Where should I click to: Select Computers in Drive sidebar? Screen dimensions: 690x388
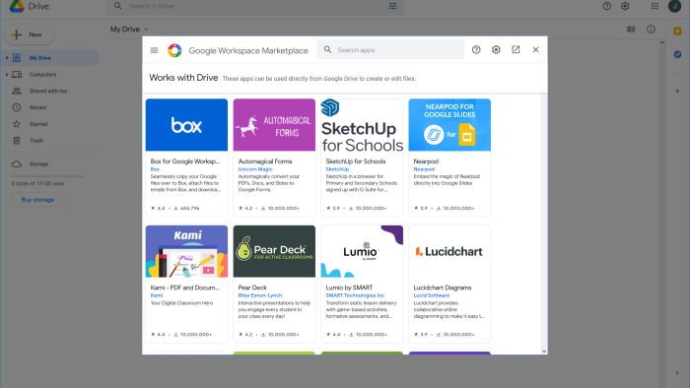pyautogui.click(x=42, y=75)
